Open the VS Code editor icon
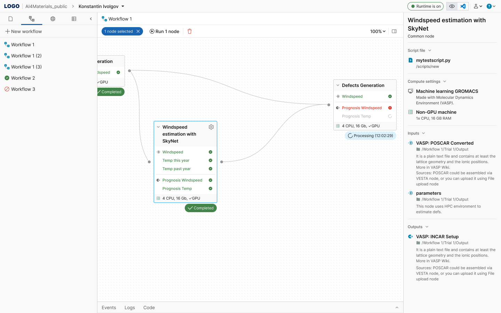The image size is (501, 313). pyautogui.click(x=463, y=6)
